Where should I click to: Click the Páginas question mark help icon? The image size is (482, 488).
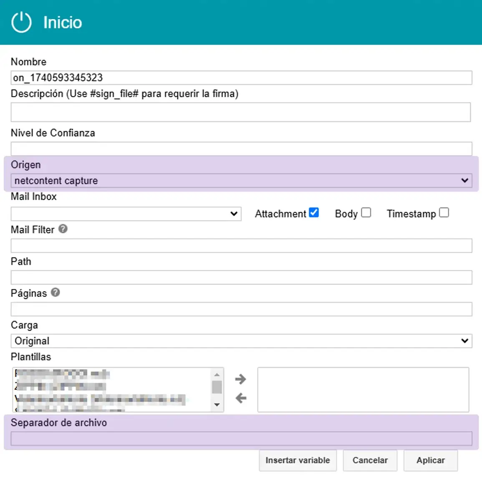[x=56, y=292]
